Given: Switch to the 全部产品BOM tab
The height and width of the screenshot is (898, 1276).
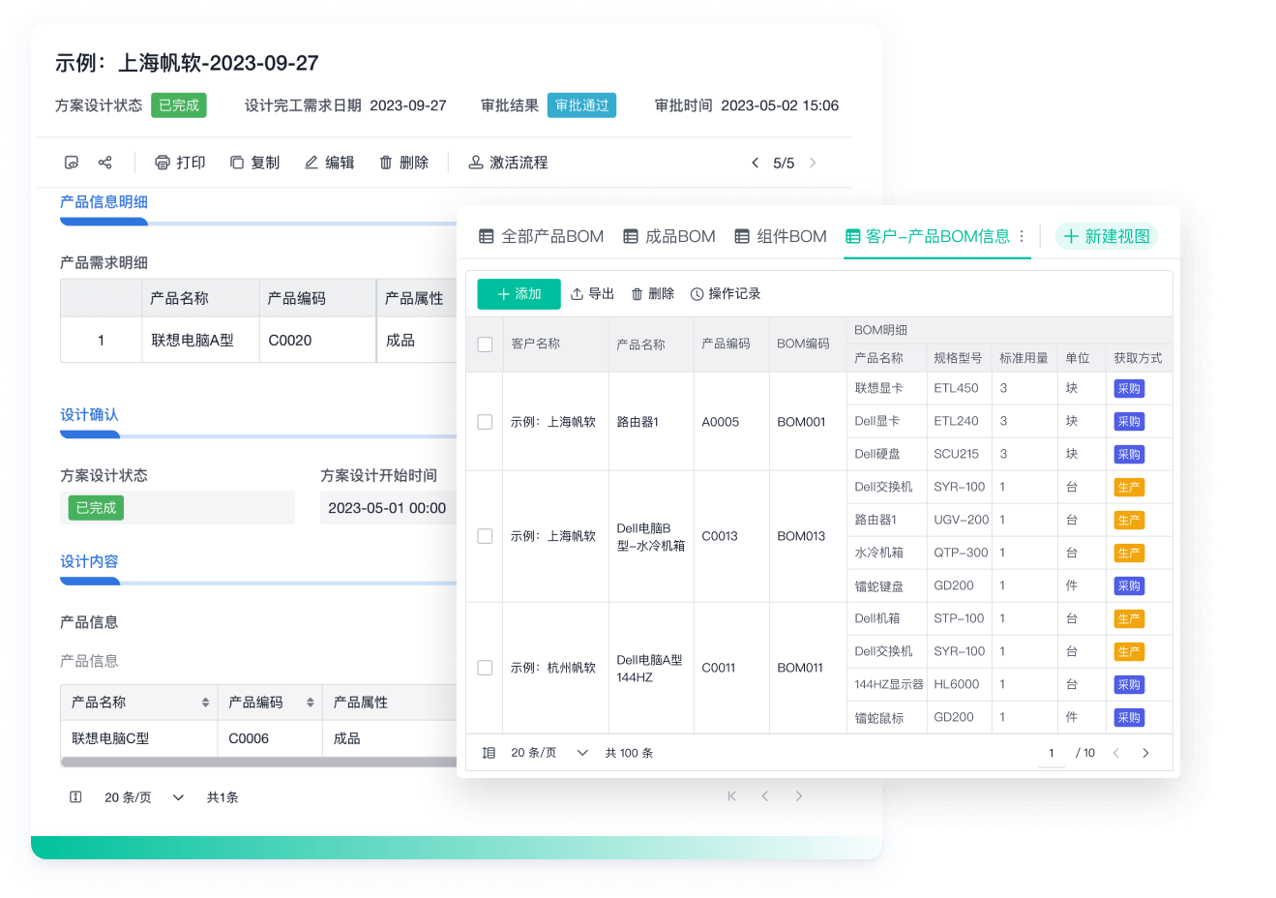Looking at the screenshot, I should click(542, 236).
